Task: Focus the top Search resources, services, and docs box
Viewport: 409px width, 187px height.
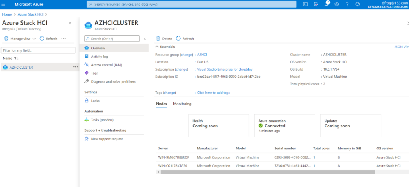Action: (x=192, y=4)
